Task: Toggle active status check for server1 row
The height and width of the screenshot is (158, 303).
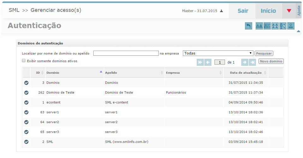Action: point(27,112)
